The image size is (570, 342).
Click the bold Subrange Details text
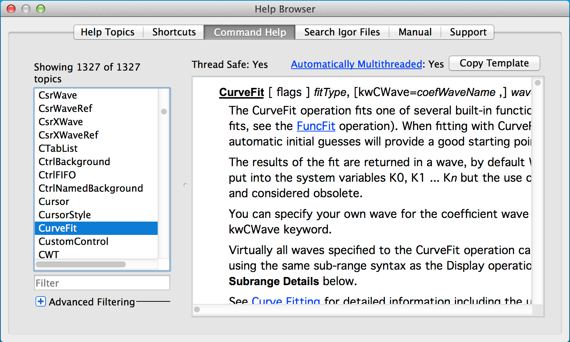[274, 281]
